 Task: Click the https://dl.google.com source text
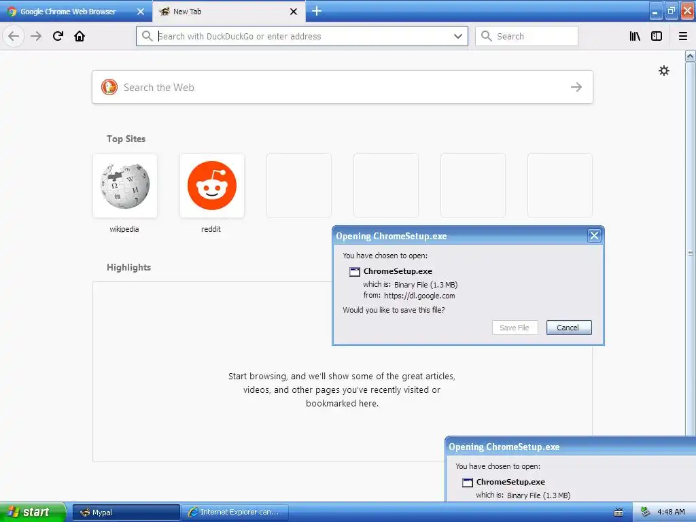[x=419, y=296]
